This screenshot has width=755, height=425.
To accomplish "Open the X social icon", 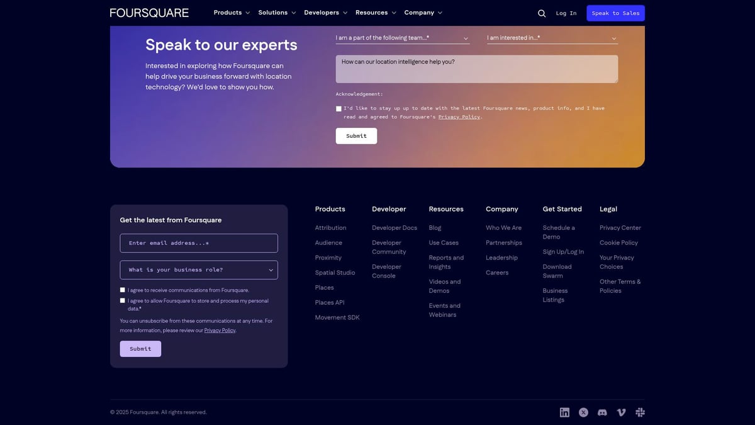I will [x=583, y=412].
